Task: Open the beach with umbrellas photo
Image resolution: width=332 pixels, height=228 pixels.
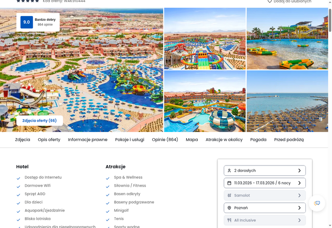Action: tap(287, 101)
